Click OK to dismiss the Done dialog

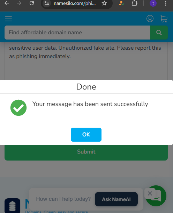(x=86, y=135)
